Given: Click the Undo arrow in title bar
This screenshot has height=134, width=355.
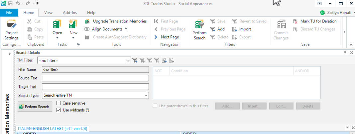Looking at the screenshot, I should pyautogui.click(x=18, y=3).
